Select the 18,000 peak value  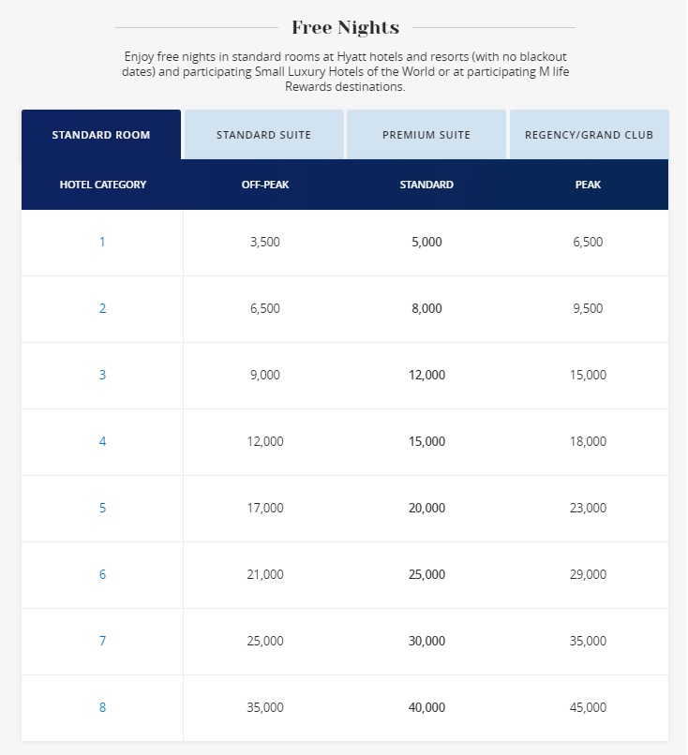588,441
